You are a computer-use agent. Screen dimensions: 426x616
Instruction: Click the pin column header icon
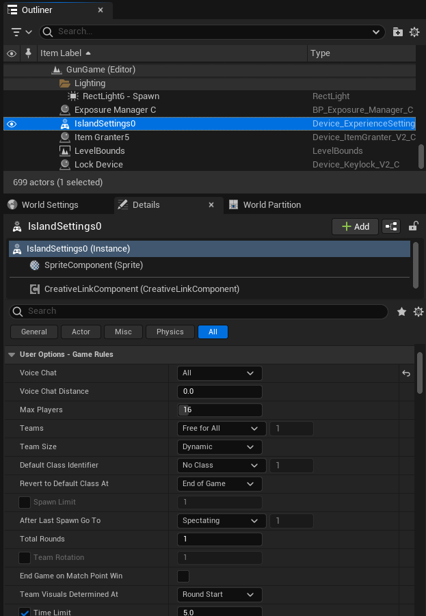coord(28,53)
